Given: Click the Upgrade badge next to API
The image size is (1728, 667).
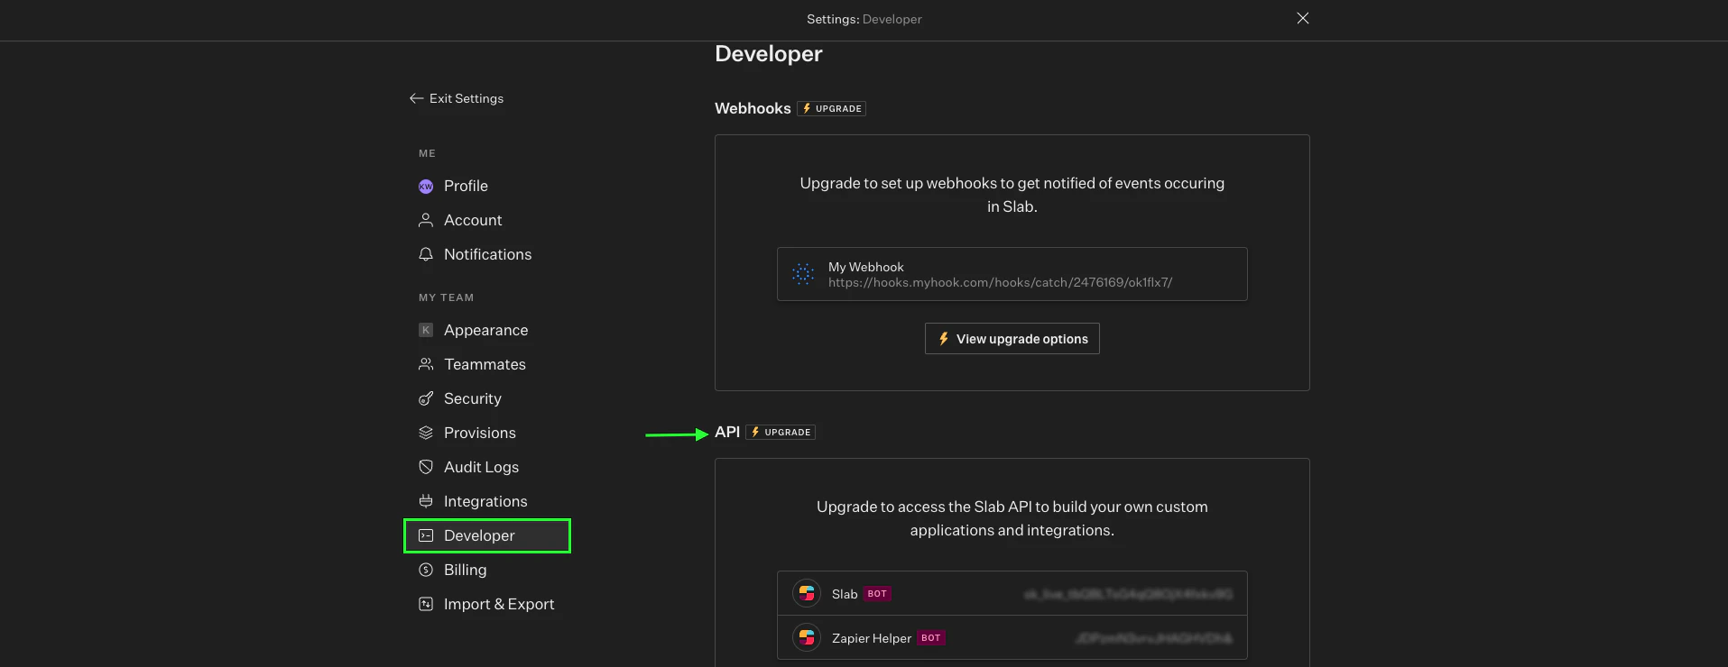Looking at the screenshot, I should pyautogui.click(x=781, y=433).
